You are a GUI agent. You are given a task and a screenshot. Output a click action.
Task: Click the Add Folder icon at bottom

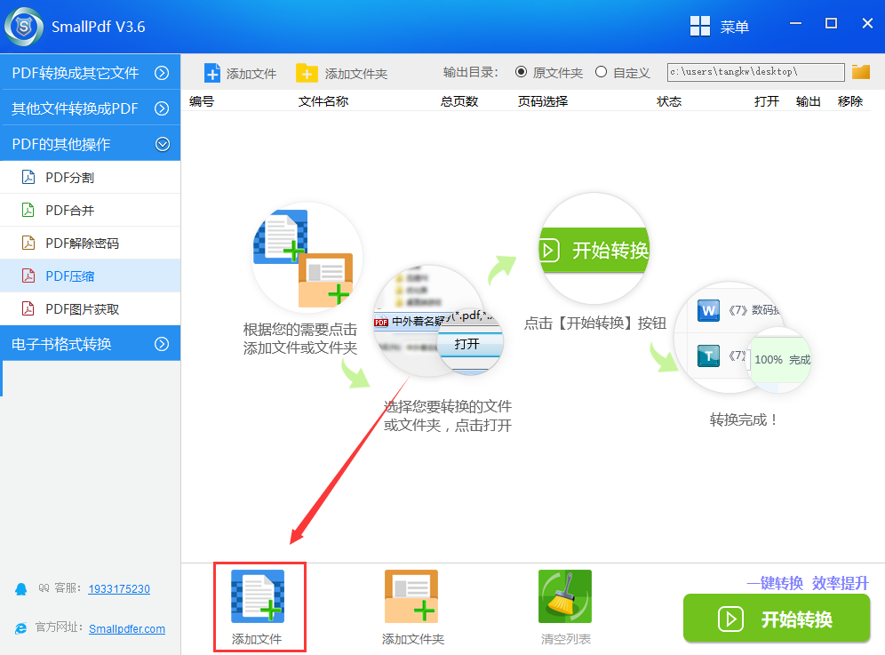[411, 596]
